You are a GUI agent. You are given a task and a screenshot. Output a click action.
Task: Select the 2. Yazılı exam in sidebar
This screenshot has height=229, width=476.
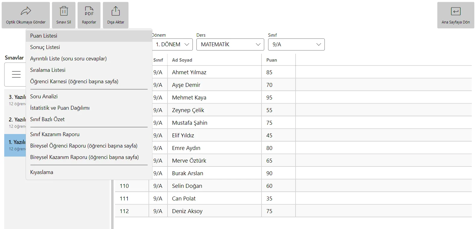pos(15,123)
